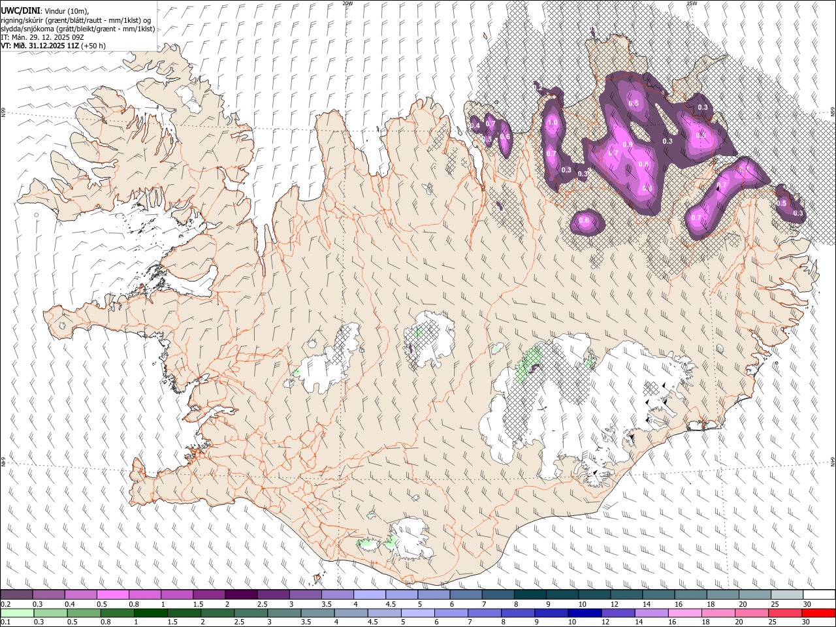Choose the dark teal 8–9 snow swatch

pos(530,594)
